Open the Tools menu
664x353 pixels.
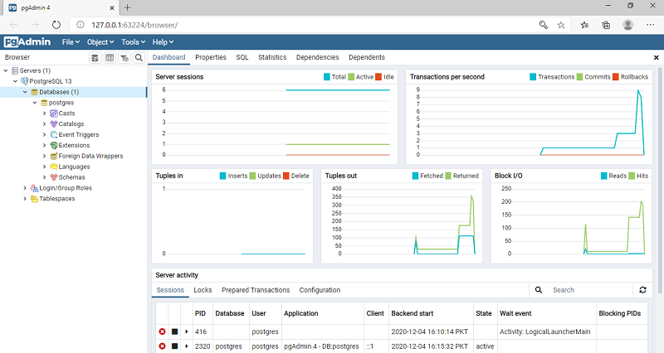(x=134, y=42)
